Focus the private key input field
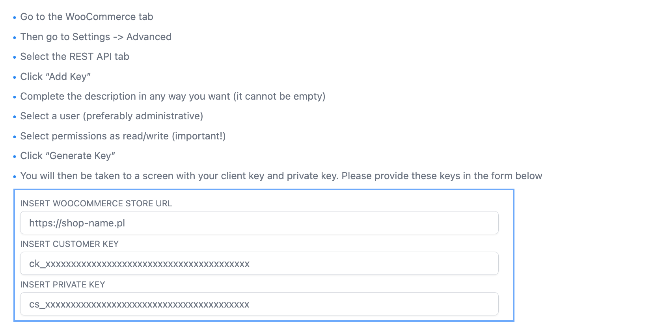Screen dimensions: 656x330 click(259, 304)
